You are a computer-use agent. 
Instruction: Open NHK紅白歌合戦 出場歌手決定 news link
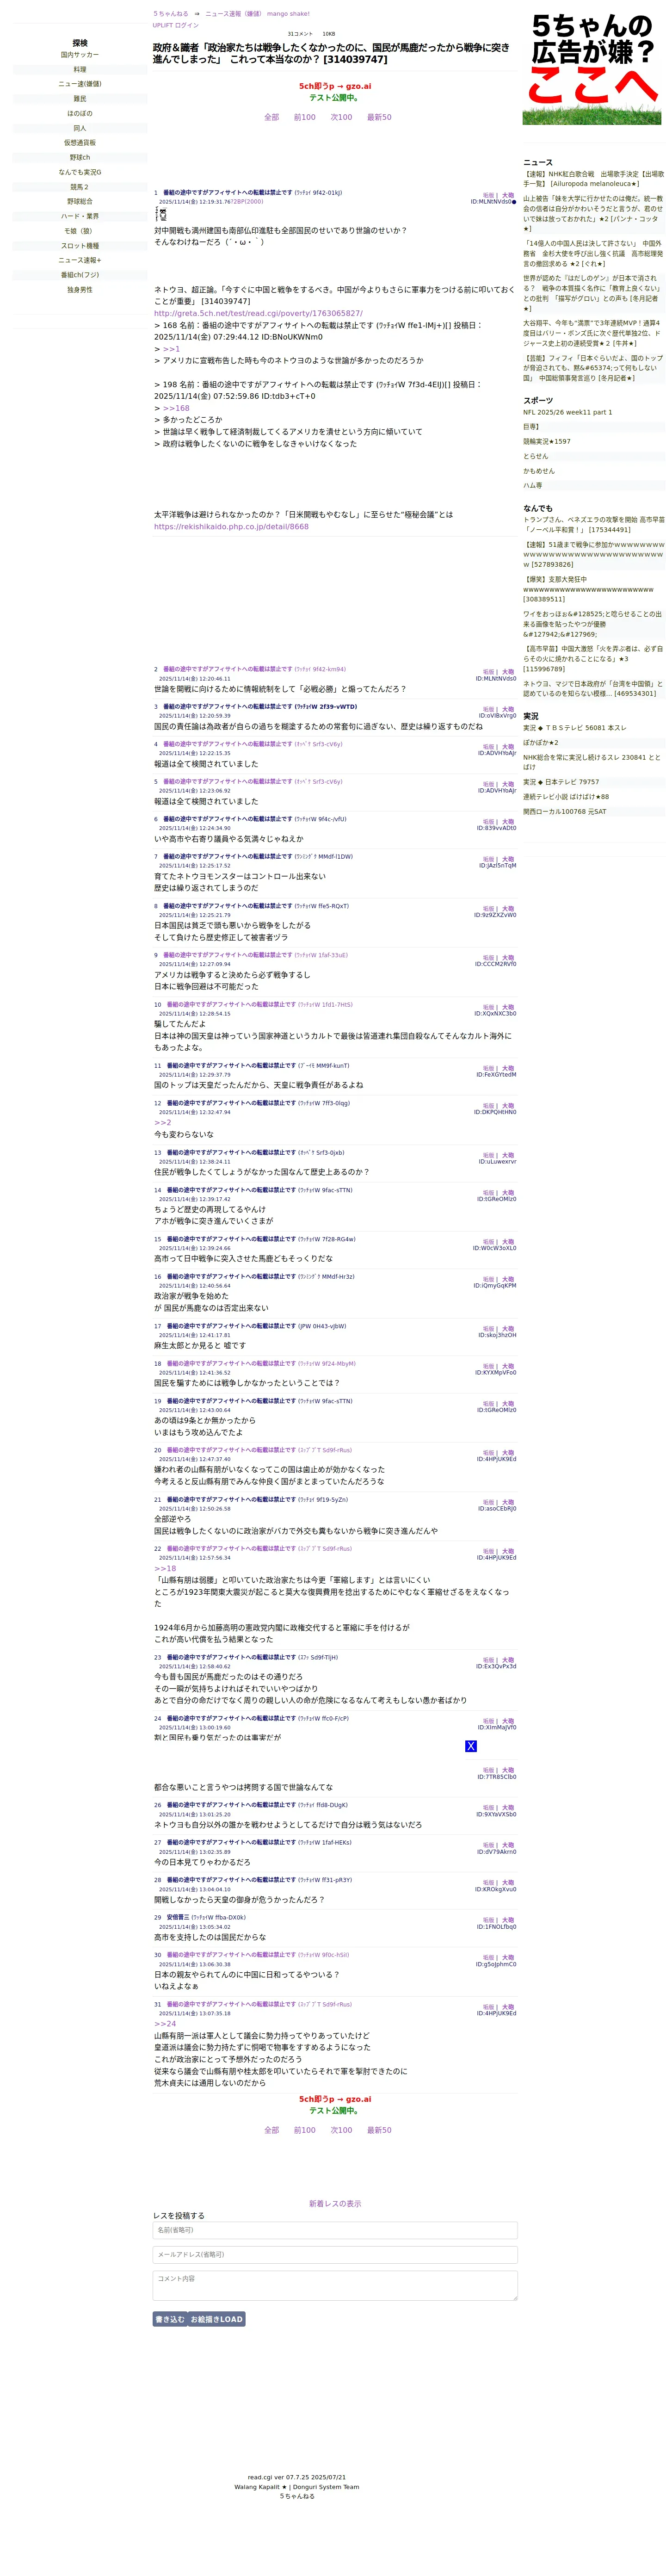click(x=593, y=179)
